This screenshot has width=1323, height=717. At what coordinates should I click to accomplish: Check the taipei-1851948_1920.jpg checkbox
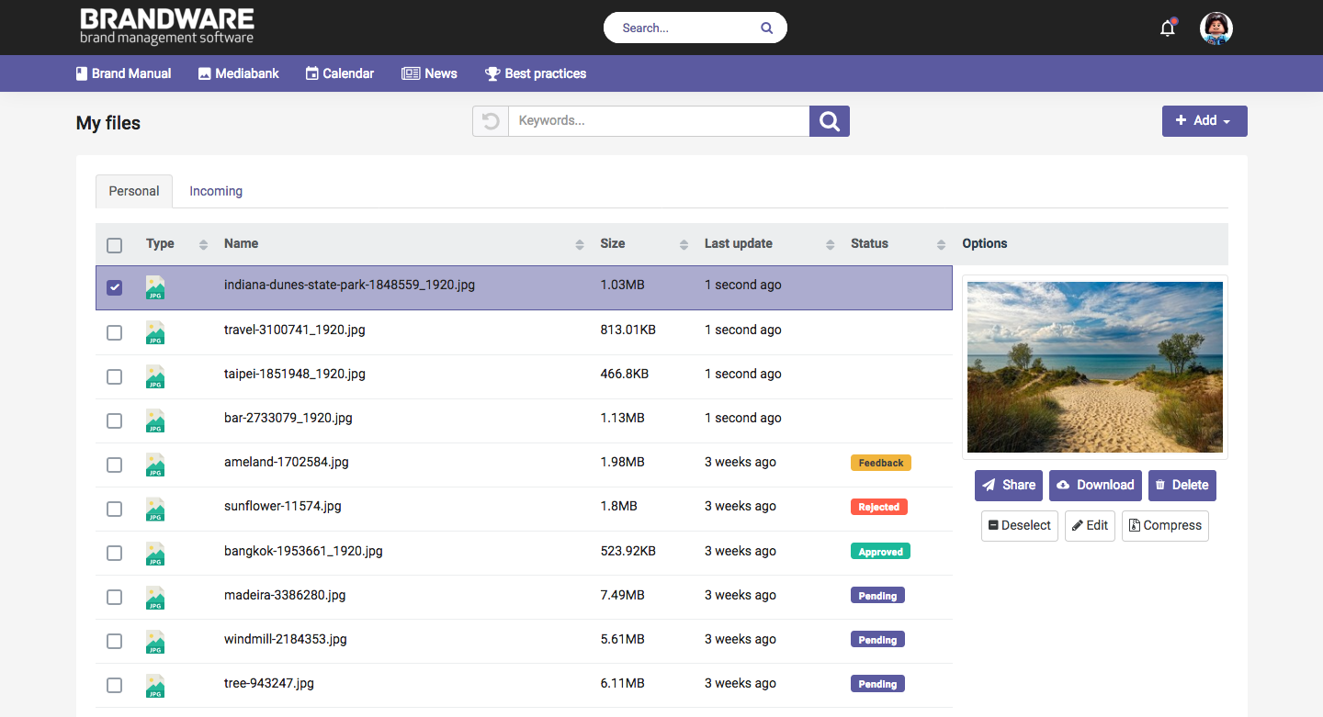tap(114, 376)
